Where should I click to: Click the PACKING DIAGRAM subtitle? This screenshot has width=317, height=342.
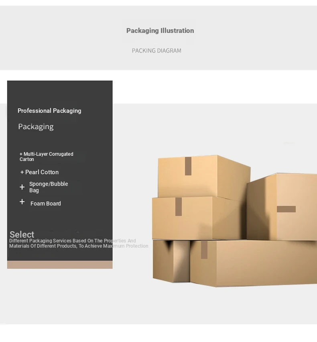click(x=156, y=51)
